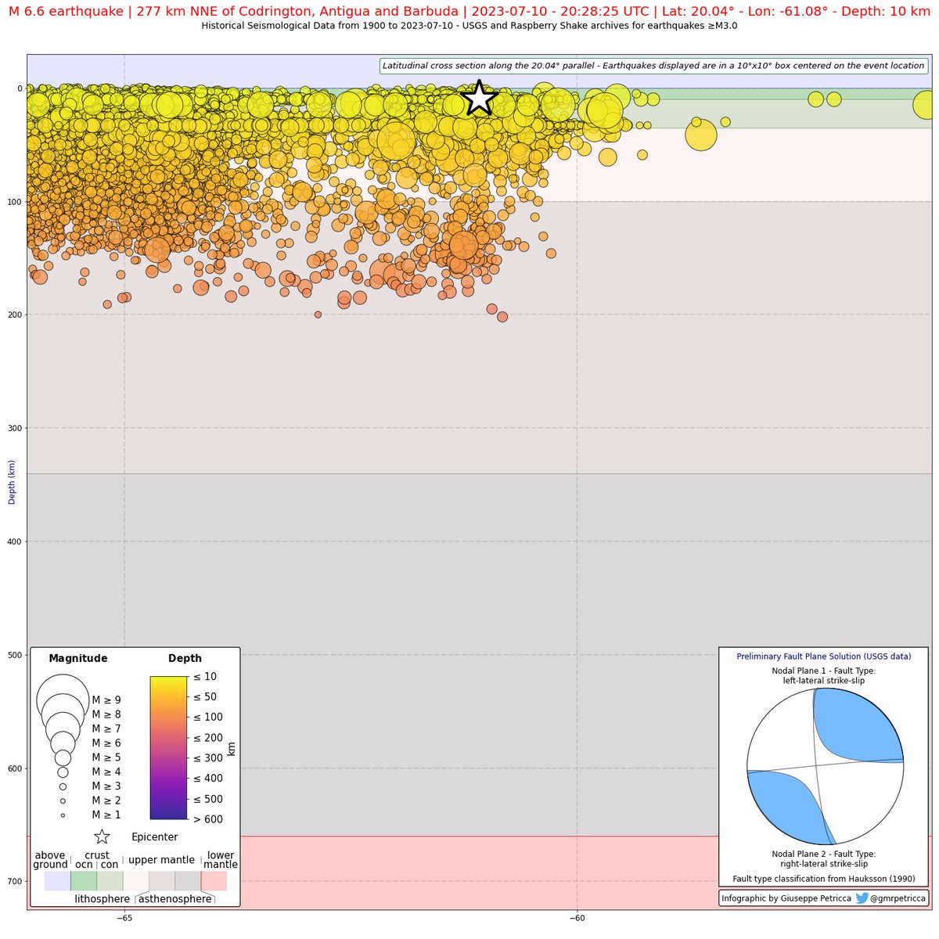The height and width of the screenshot is (939, 939).
Task: Click the 'lithosphere' legend label
Action: 103,899
